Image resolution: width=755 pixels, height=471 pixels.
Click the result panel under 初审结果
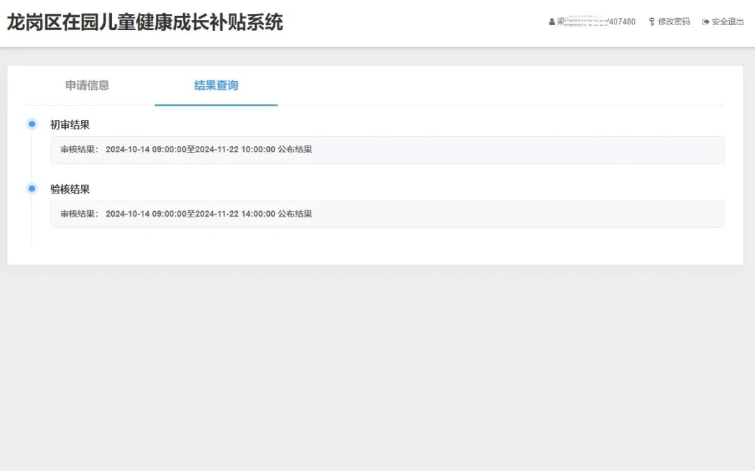point(489,150)
